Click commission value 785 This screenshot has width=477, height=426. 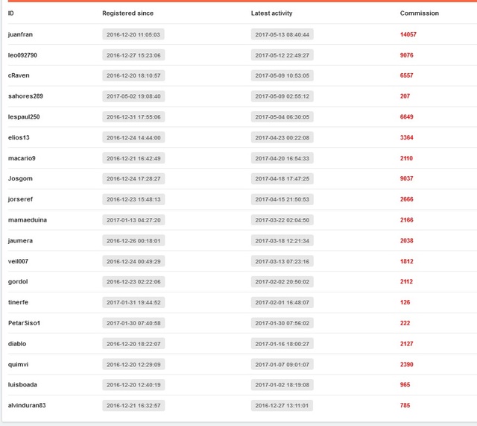click(x=405, y=405)
